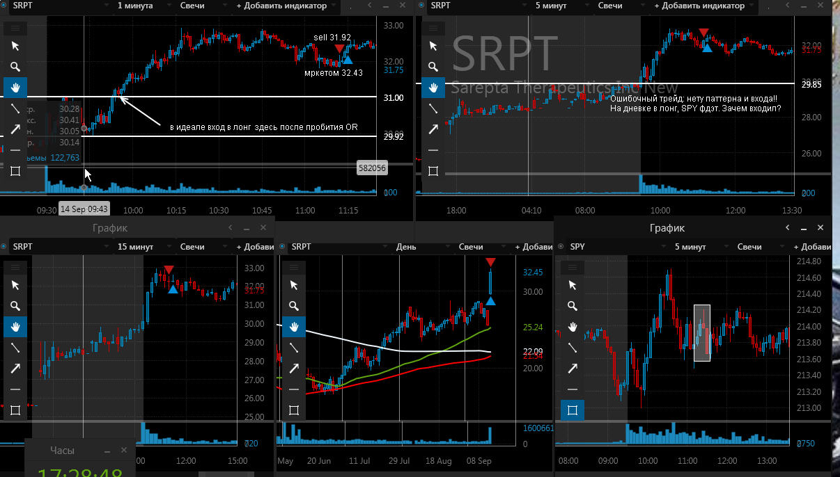Click the "График" title bar above the SPY chart
This screenshot has width=840, height=477.
coord(667,228)
